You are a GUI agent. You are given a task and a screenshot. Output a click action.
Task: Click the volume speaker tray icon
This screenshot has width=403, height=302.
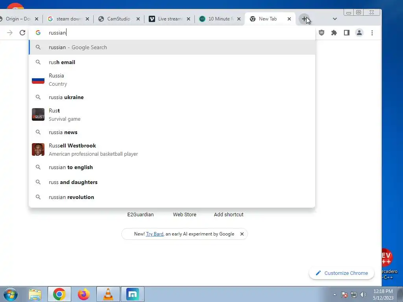pos(363,295)
